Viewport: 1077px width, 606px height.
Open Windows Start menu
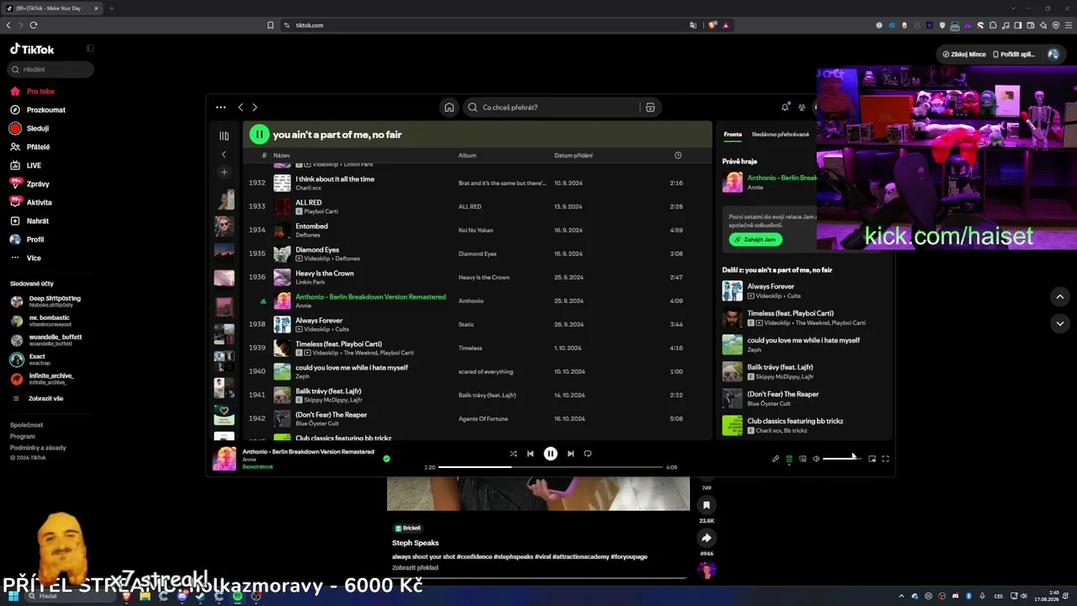pyautogui.click(x=13, y=596)
